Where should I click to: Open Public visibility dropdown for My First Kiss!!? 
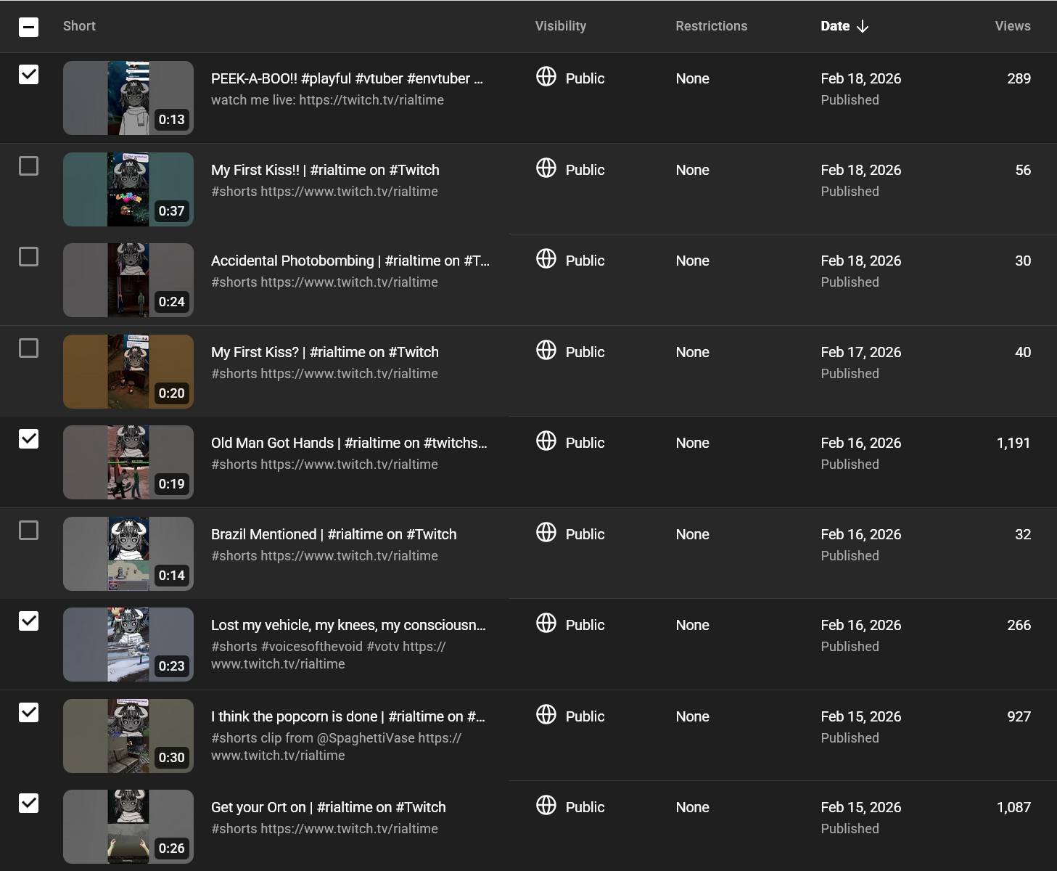tap(584, 170)
